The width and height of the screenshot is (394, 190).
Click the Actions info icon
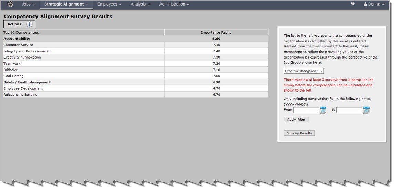click(30, 24)
